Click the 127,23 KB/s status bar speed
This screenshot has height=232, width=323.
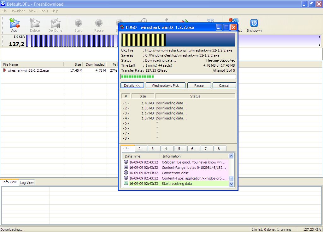tap(312, 229)
